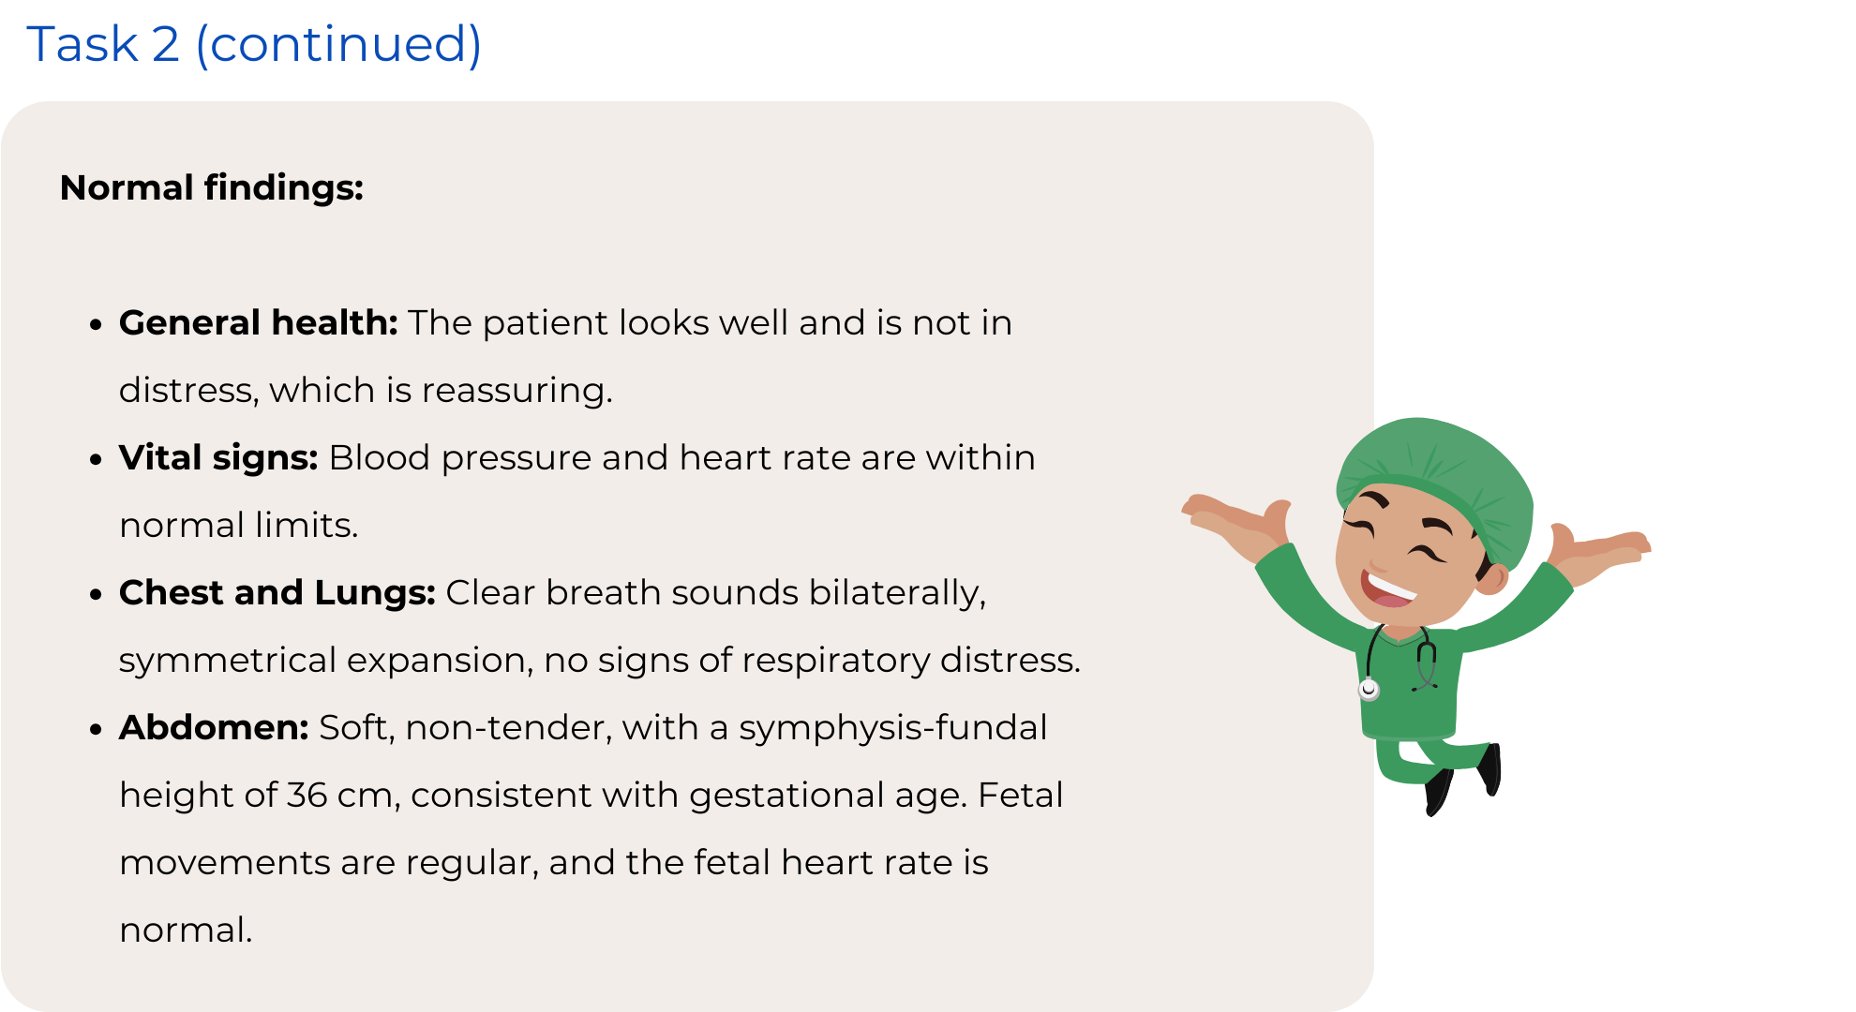The width and height of the screenshot is (1856, 1012).
Task: Click the 'Chest and Lungs:' bold label
Action: 277,593
